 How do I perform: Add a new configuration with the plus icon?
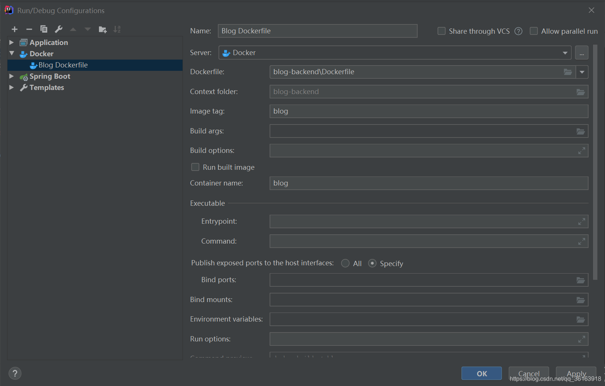[x=15, y=29]
